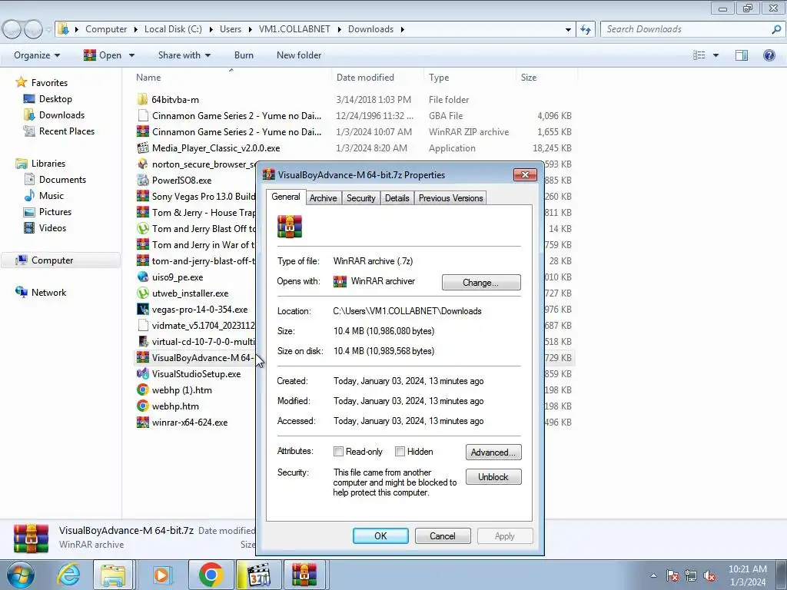This screenshot has width=787, height=590.
Task: Expand the Computer breadcrumb arrow
Action: (x=136, y=29)
